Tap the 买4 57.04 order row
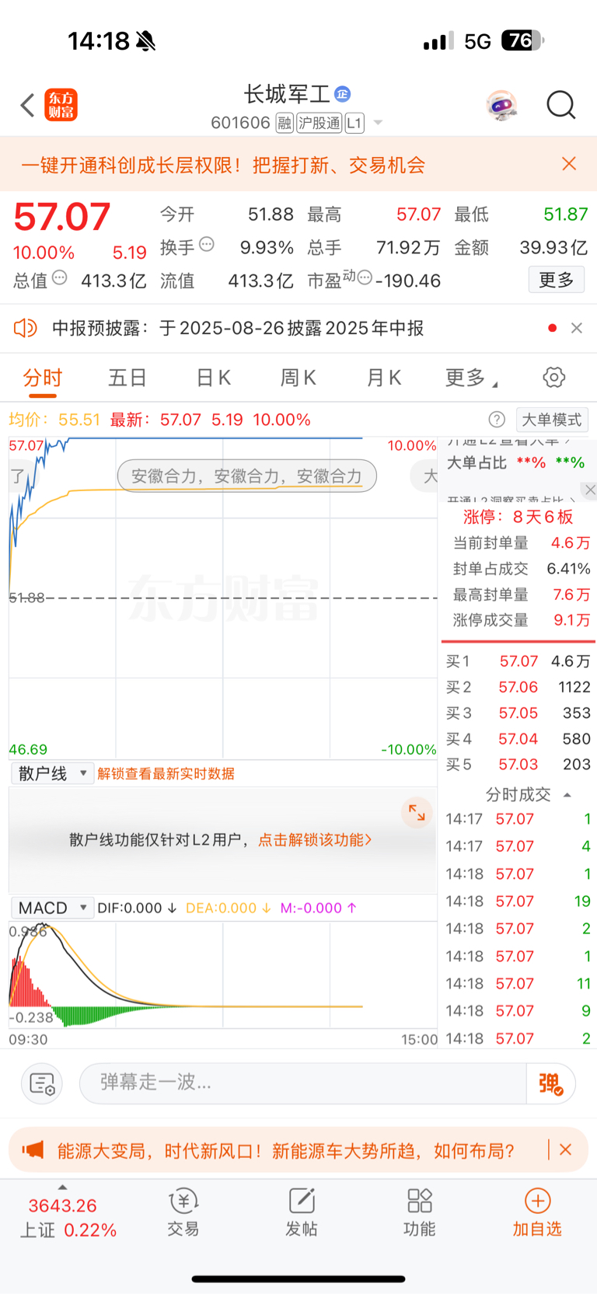 pos(518,738)
